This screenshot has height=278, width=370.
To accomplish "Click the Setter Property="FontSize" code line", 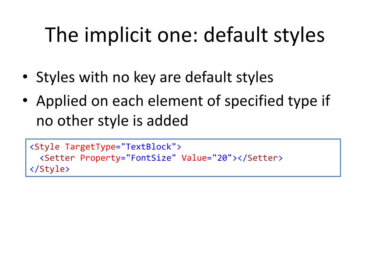I will click(x=161, y=158).
